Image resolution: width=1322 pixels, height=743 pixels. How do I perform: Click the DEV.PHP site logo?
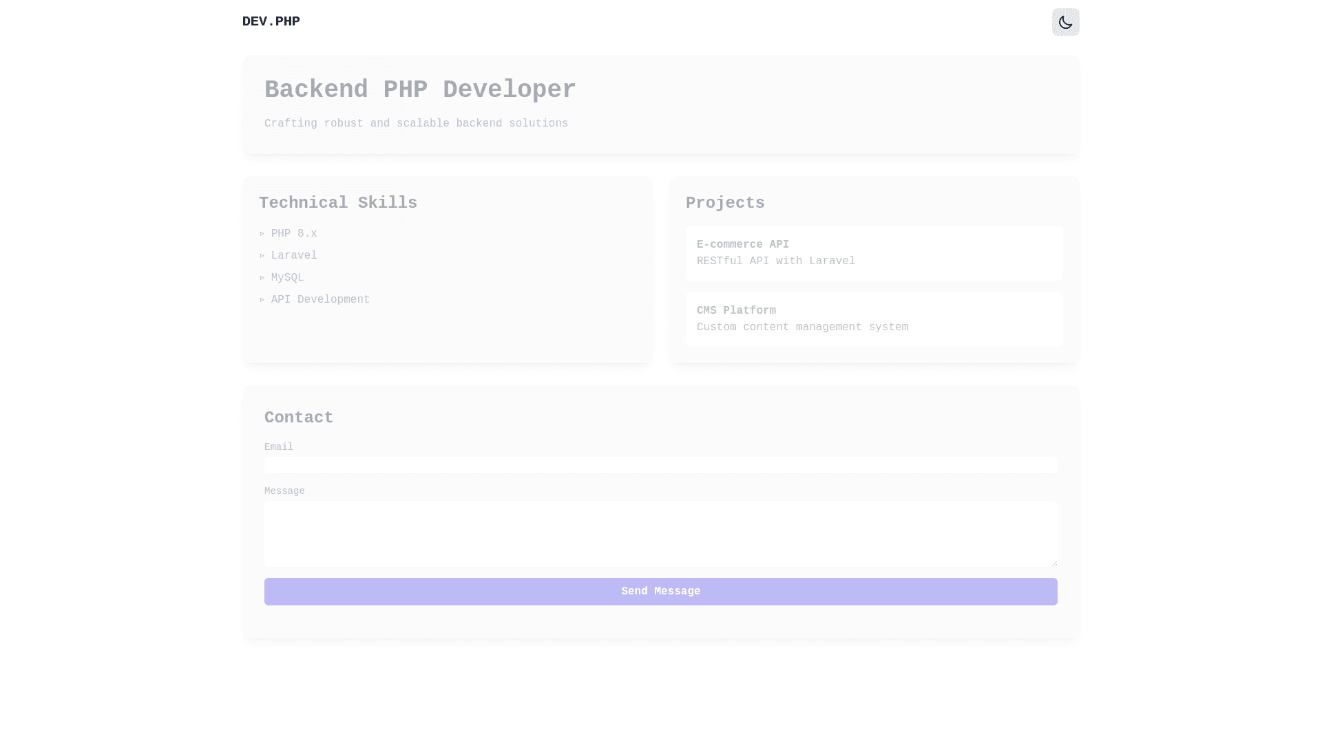[271, 21]
